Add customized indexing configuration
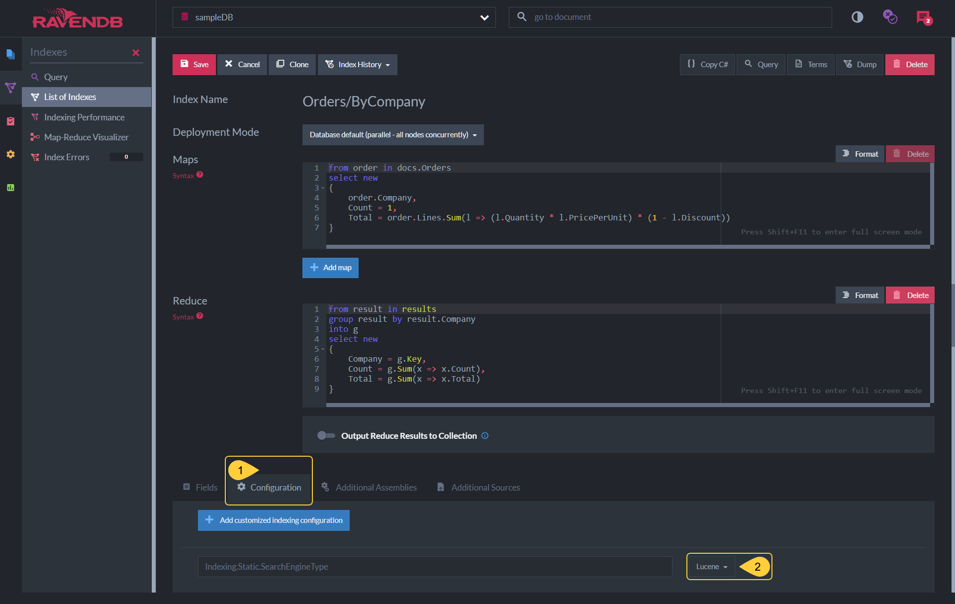Image resolution: width=955 pixels, height=604 pixels. coord(274,520)
